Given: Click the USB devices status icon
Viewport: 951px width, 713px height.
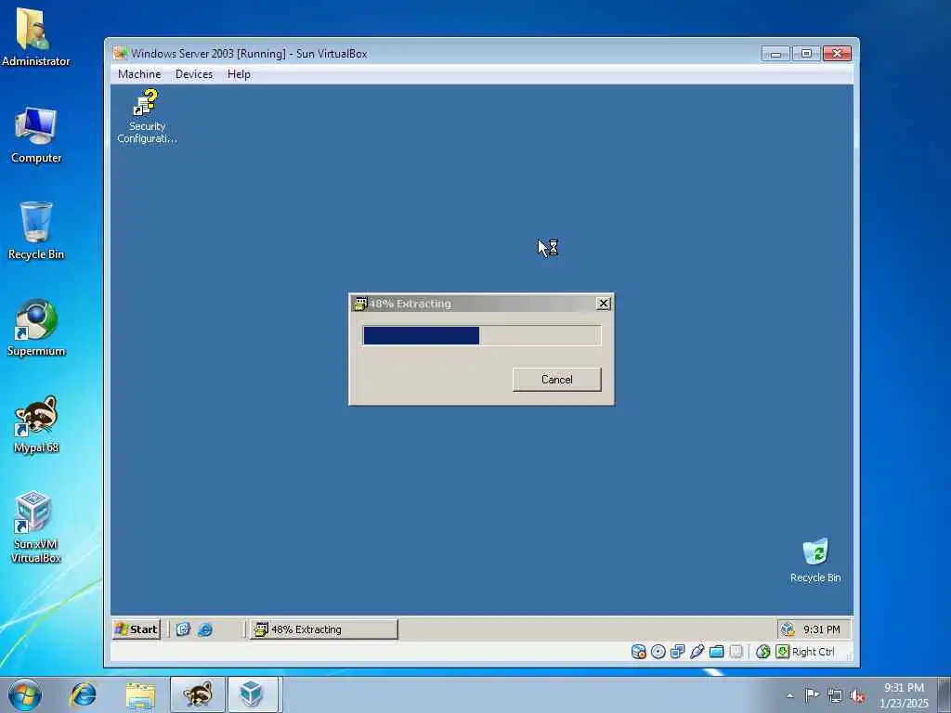Looking at the screenshot, I should point(697,652).
